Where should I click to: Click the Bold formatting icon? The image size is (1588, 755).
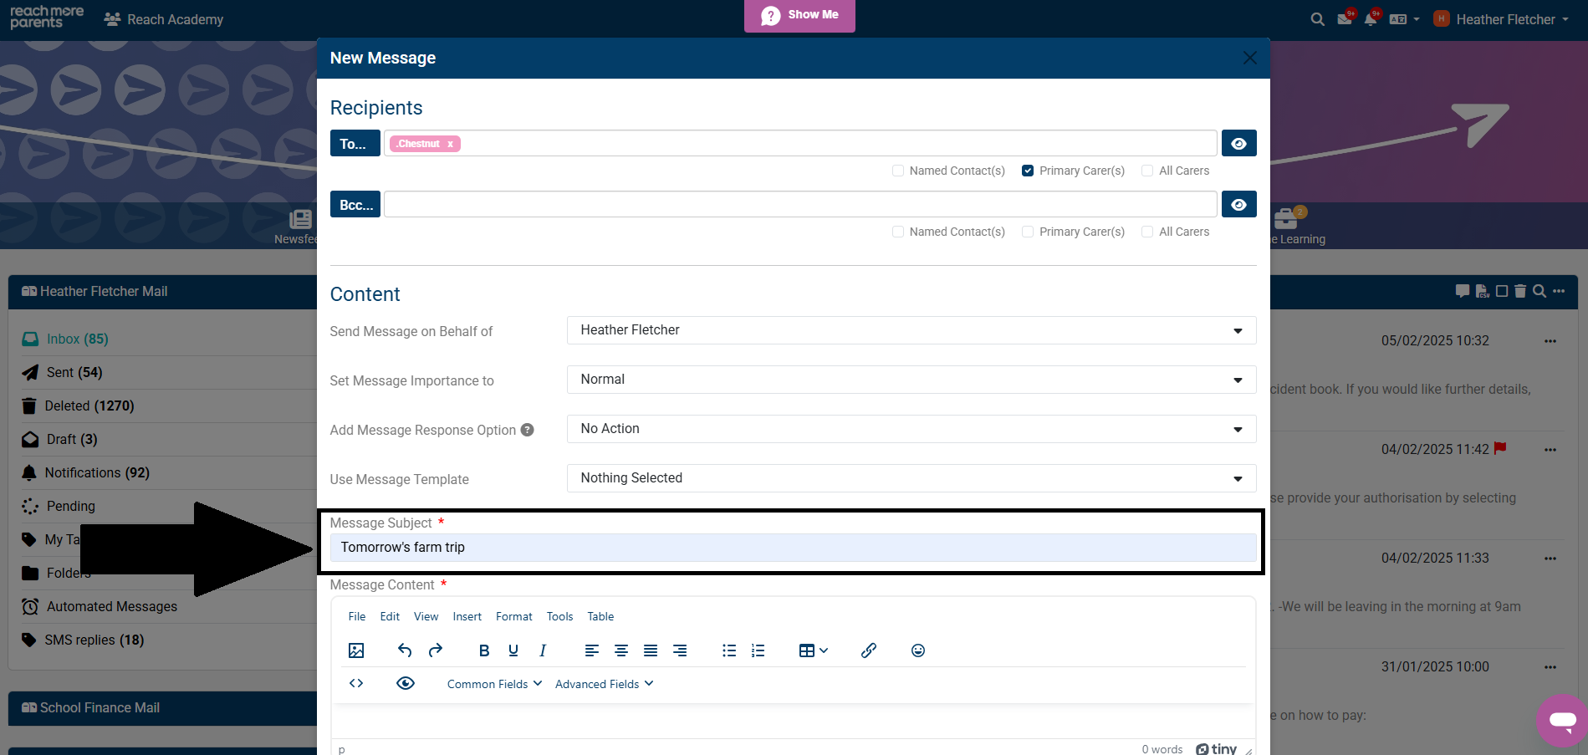(483, 650)
